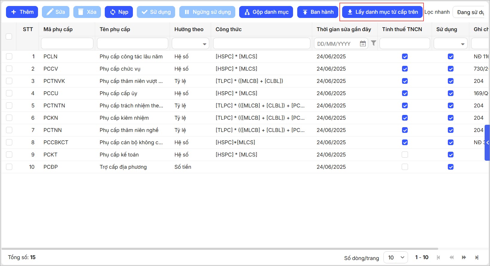490x266 pixels.
Task: Click the Tính thuế TNCN filter field
Action: pyautogui.click(x=405, y=44)
